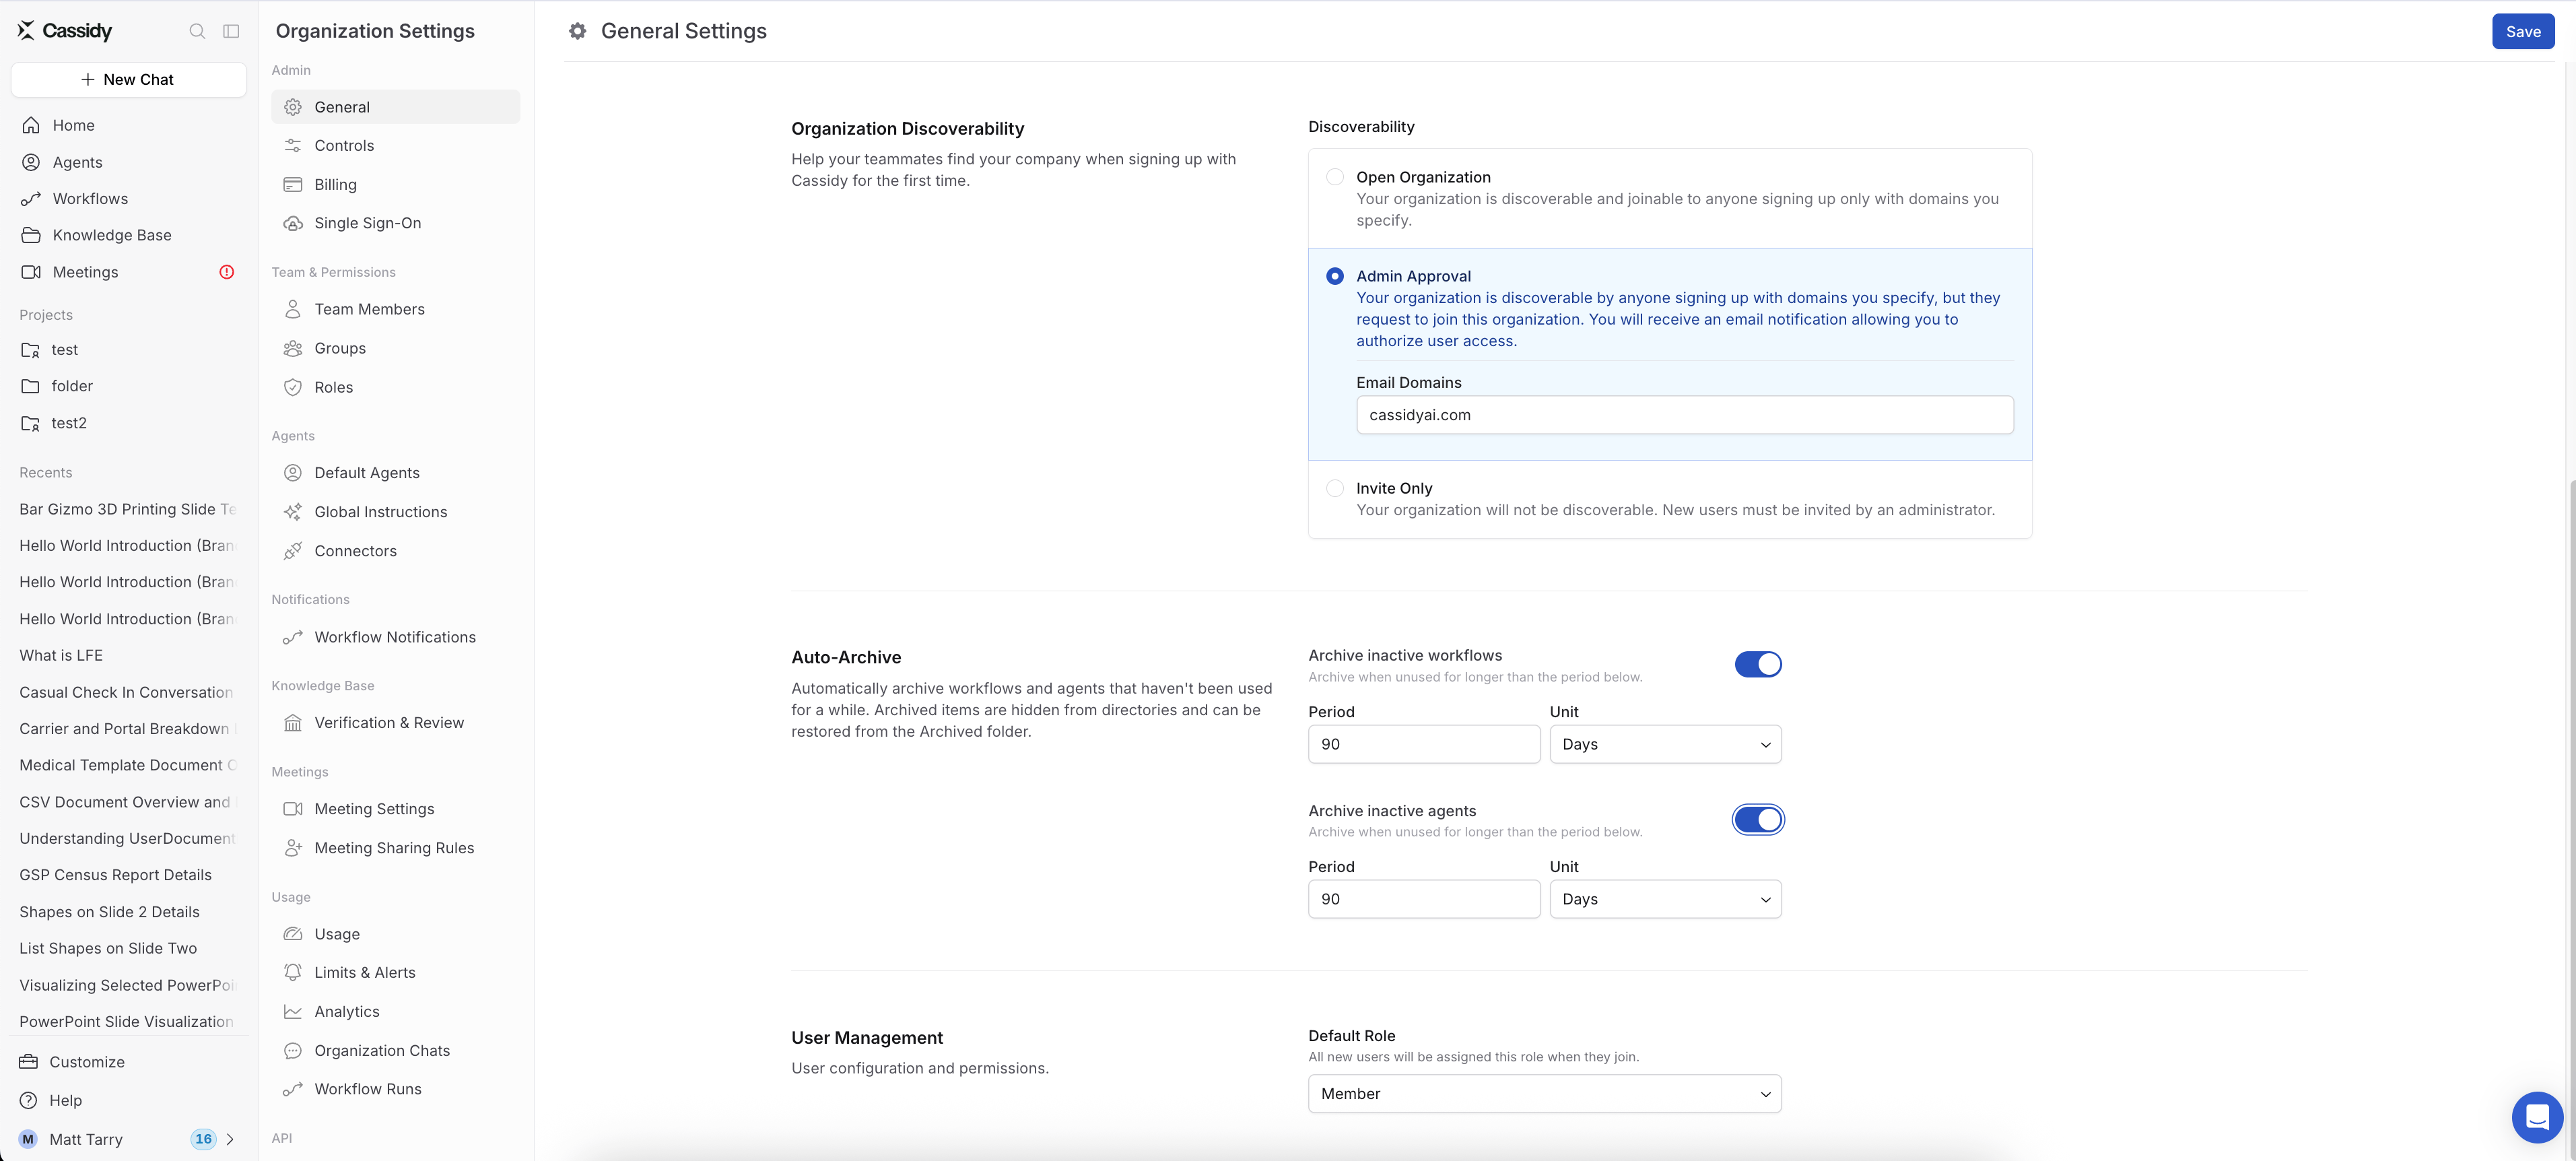Click the Save button

[2523, 31]
